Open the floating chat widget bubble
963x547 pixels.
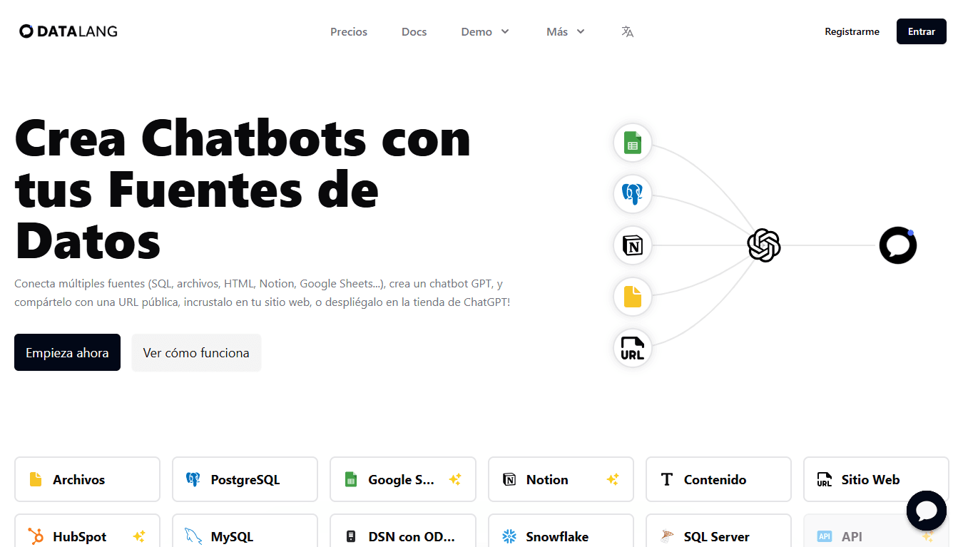(x=926, y=511)
